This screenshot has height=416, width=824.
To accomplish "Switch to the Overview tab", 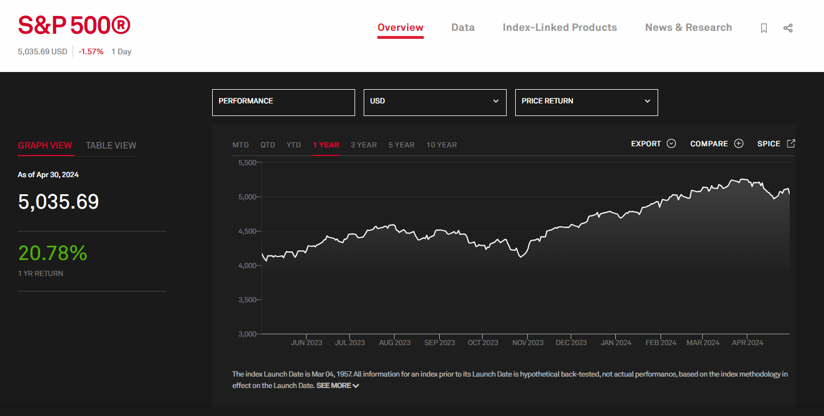I will pos(400,27).
